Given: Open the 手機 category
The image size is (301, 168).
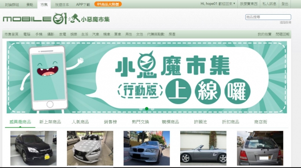Looking at the screenshot, I should [39, 34].
